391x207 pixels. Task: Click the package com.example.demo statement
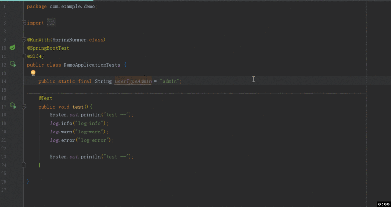pyautogui.click(x=62, y=6)
